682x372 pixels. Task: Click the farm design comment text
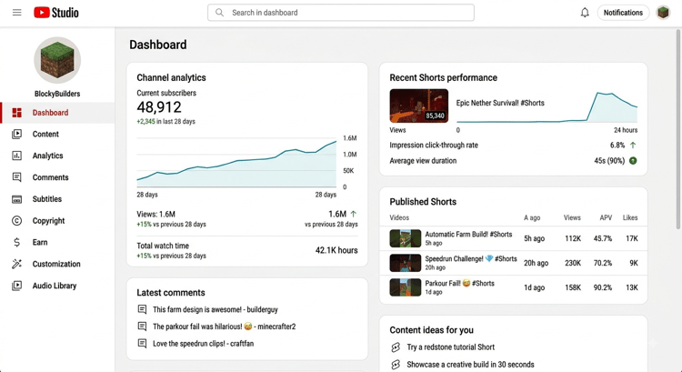click(x=216, y=309)
